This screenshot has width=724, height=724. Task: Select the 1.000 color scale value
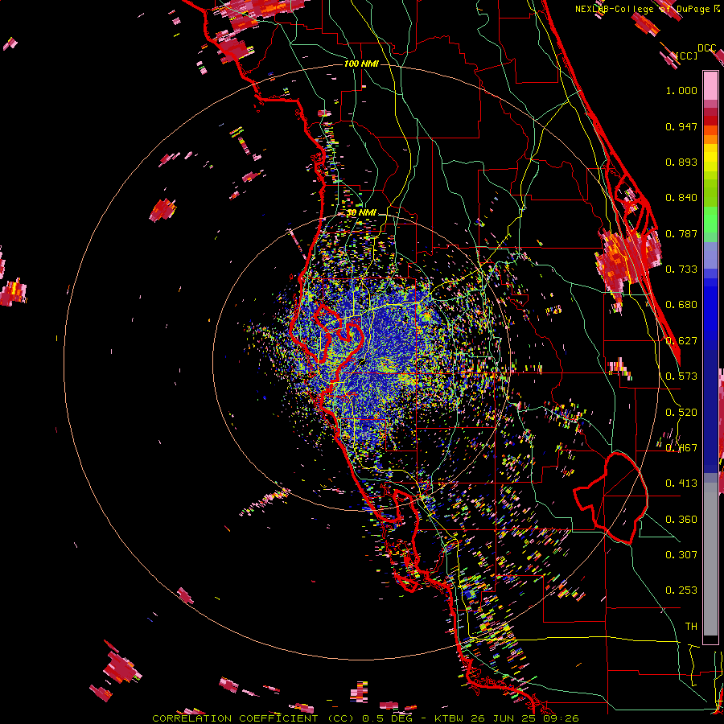coord(681,90)
